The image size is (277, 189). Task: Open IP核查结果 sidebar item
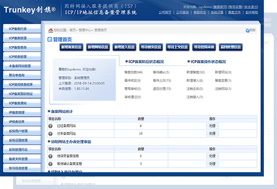(x=22, y=121)
